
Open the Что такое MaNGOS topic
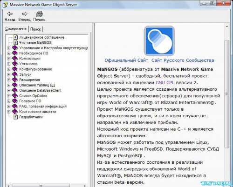(35, 42)
